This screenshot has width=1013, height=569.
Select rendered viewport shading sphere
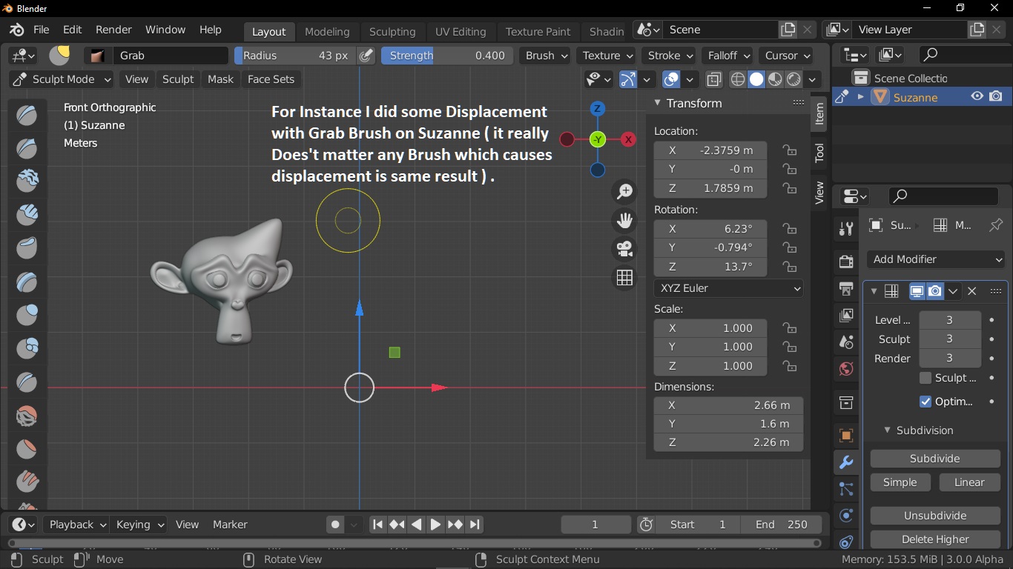pyautogui.click(x=793, y=79)
